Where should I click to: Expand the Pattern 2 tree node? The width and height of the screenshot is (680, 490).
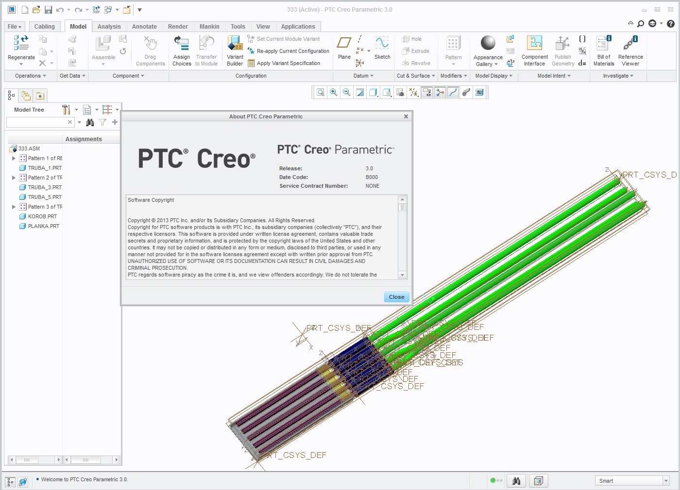click(14, 178)
